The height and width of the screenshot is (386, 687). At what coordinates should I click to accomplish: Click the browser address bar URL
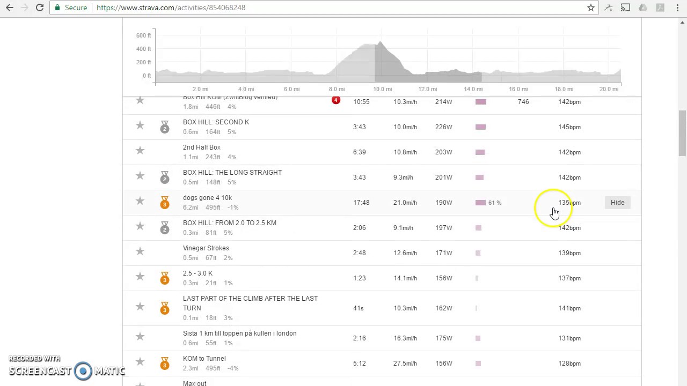pyautogui.click(x=171, y=8)
